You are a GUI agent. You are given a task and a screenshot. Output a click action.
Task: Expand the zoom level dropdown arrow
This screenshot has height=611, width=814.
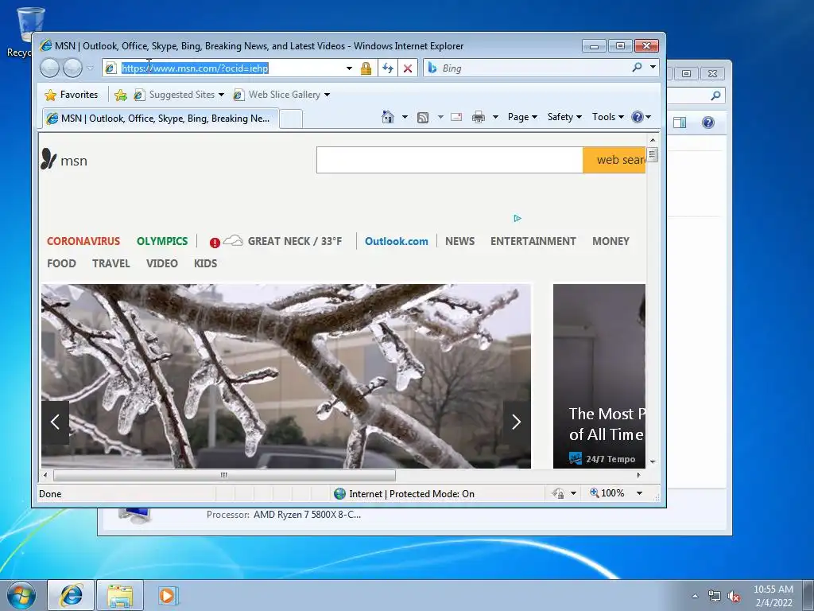click(x=640, y=493)
